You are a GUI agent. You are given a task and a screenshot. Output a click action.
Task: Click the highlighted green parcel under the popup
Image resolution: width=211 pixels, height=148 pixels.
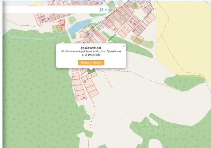click(92, 71)
